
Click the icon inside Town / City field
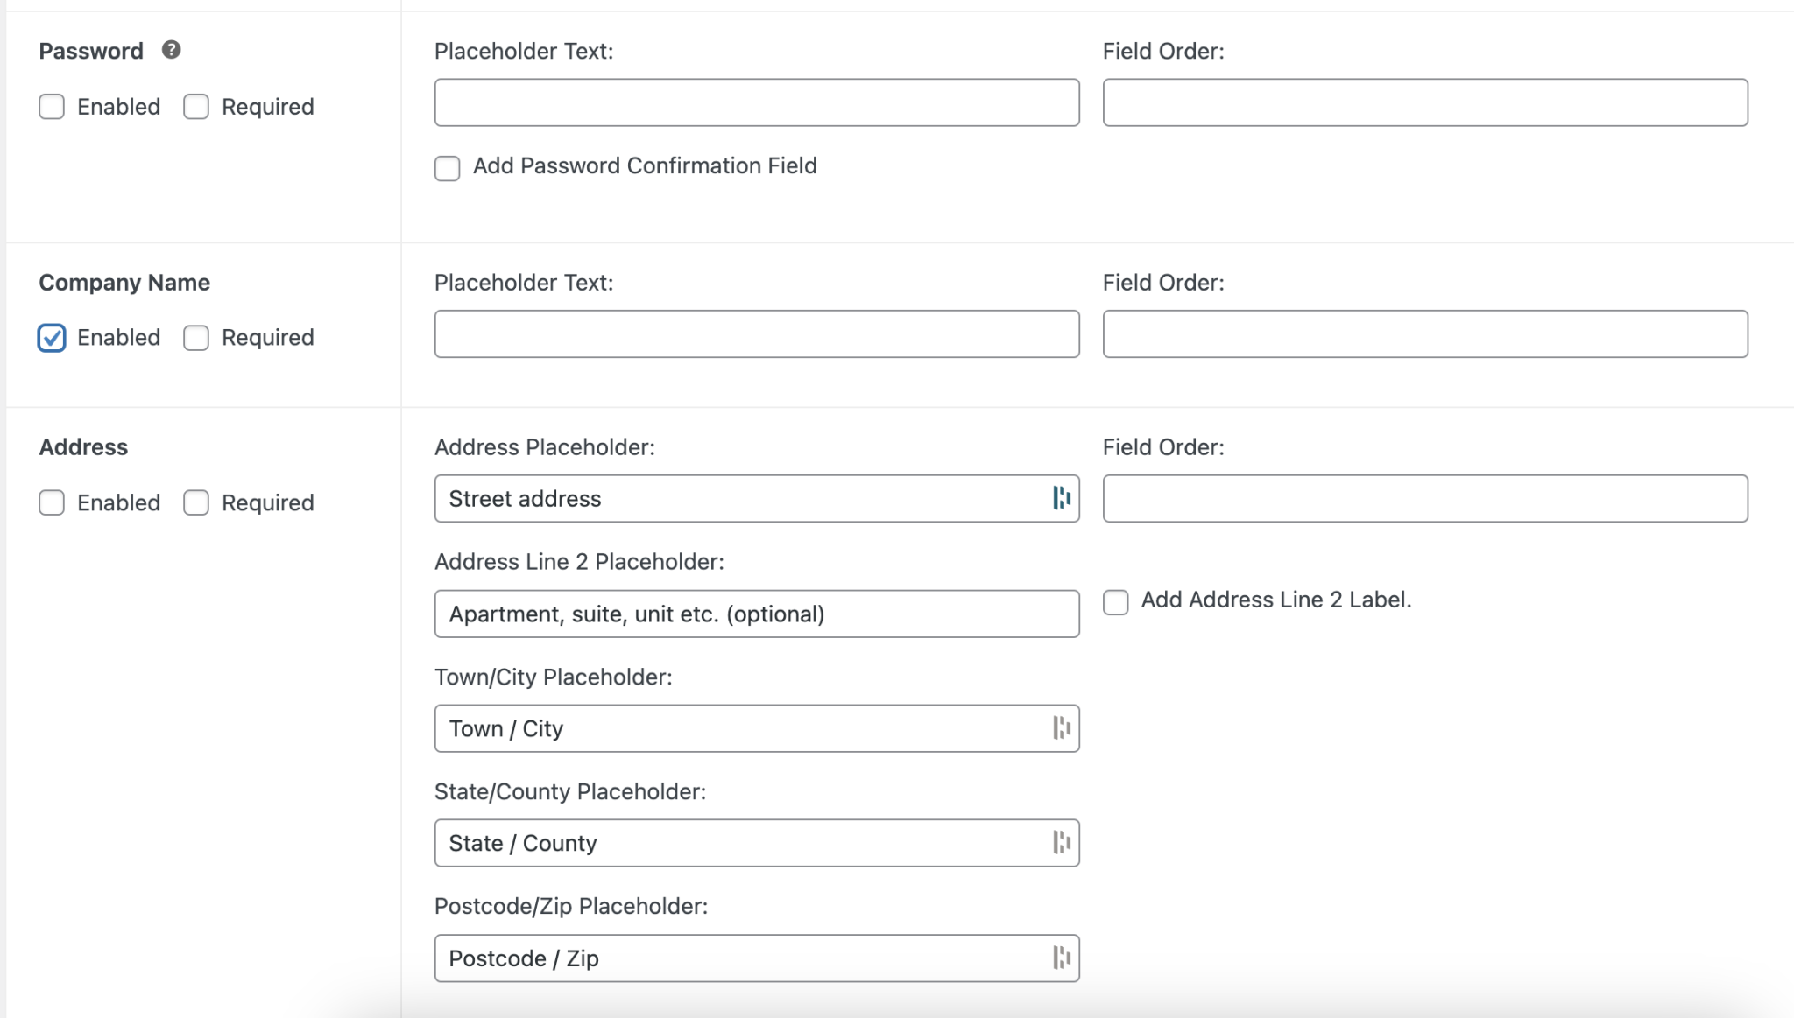[x=1062, y=728]
